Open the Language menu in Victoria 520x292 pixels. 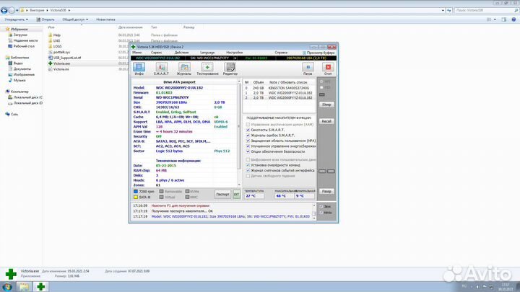coord(207,53)
